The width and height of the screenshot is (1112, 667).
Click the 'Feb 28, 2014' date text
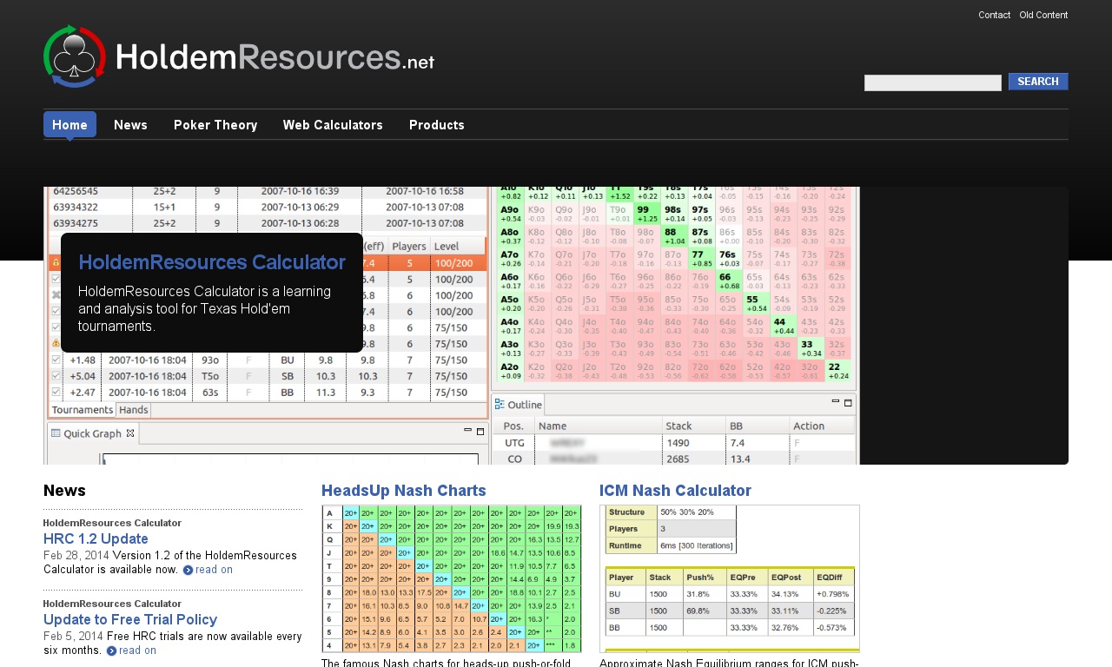(76, 556)
